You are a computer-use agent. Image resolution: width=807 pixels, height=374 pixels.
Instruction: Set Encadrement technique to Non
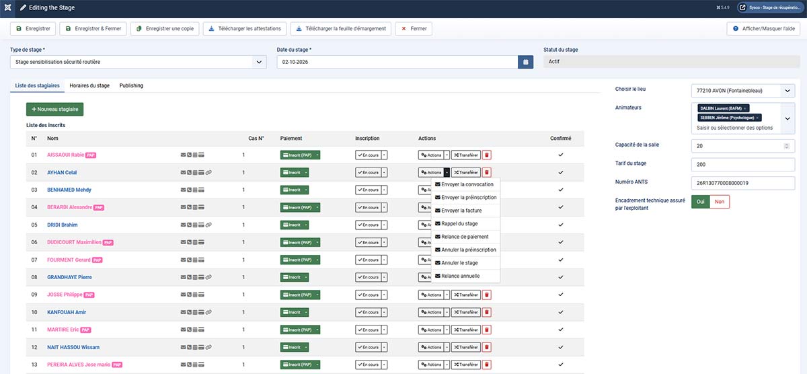tap(720, 202)
